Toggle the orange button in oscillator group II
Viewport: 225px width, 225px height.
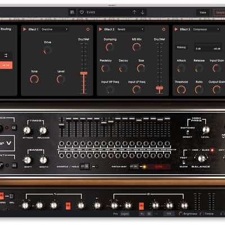tap(142, 206)
